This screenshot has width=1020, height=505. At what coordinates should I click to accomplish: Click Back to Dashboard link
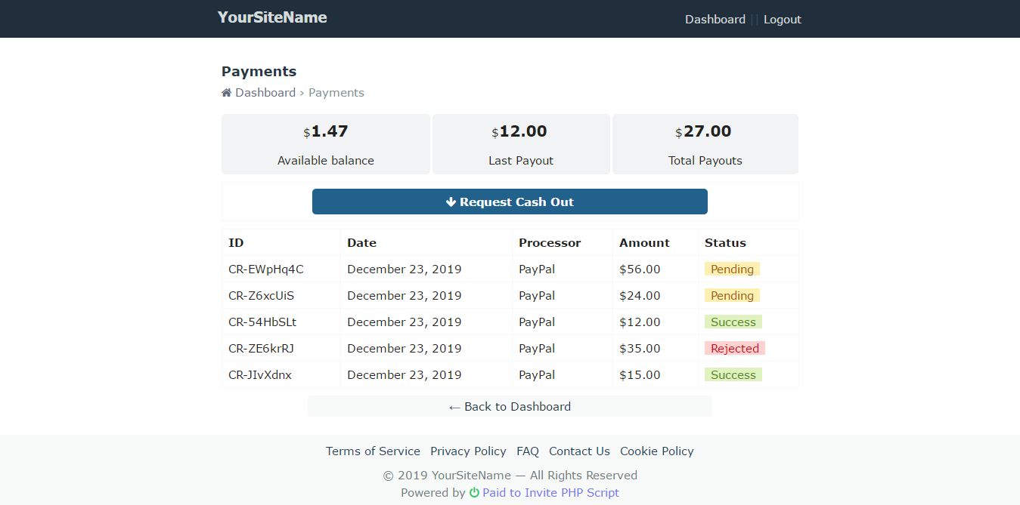(x=510, y=407)
